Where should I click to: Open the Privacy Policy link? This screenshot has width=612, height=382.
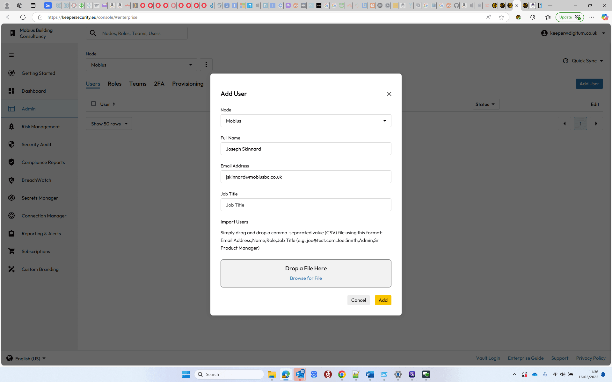591,358
